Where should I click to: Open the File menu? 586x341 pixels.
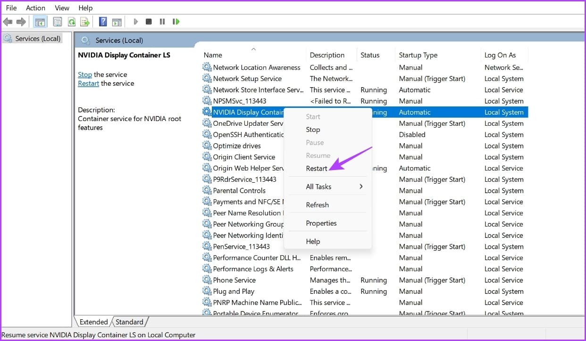pos(11,8)
